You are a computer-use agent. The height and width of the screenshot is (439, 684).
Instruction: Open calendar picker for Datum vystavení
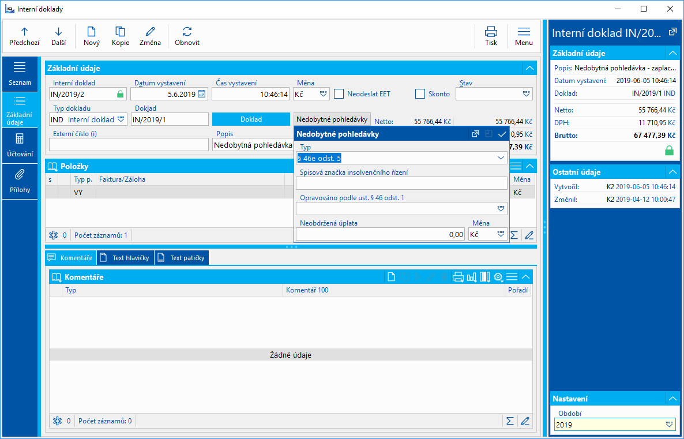point(201,94)
